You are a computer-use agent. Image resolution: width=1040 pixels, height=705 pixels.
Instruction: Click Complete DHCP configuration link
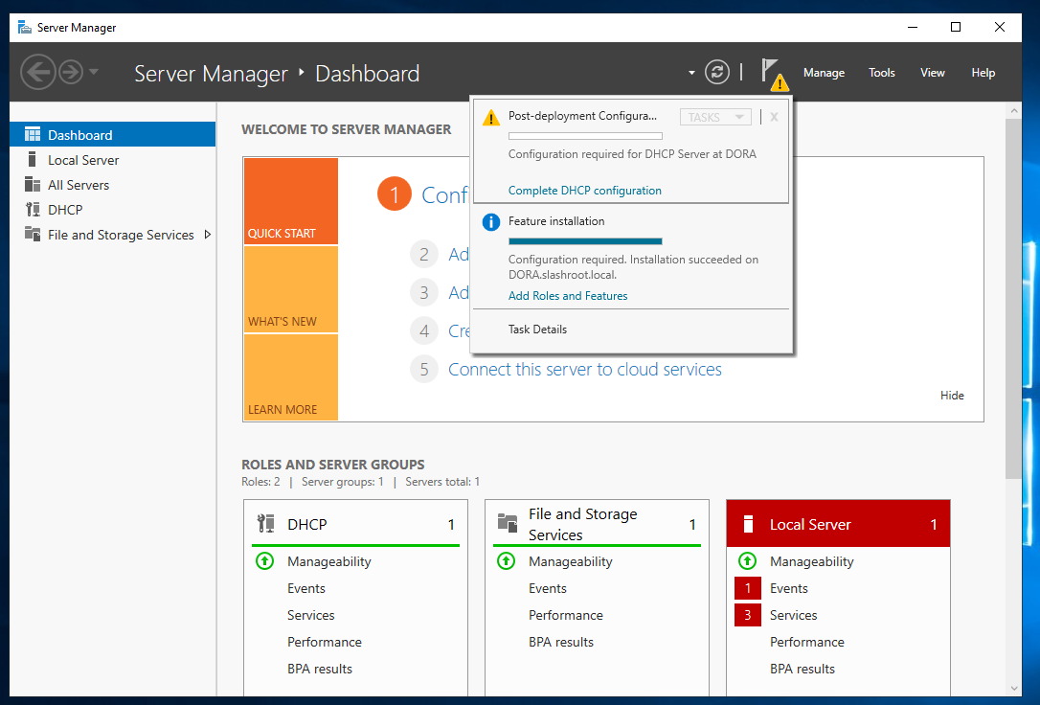(x=584, y=191)
